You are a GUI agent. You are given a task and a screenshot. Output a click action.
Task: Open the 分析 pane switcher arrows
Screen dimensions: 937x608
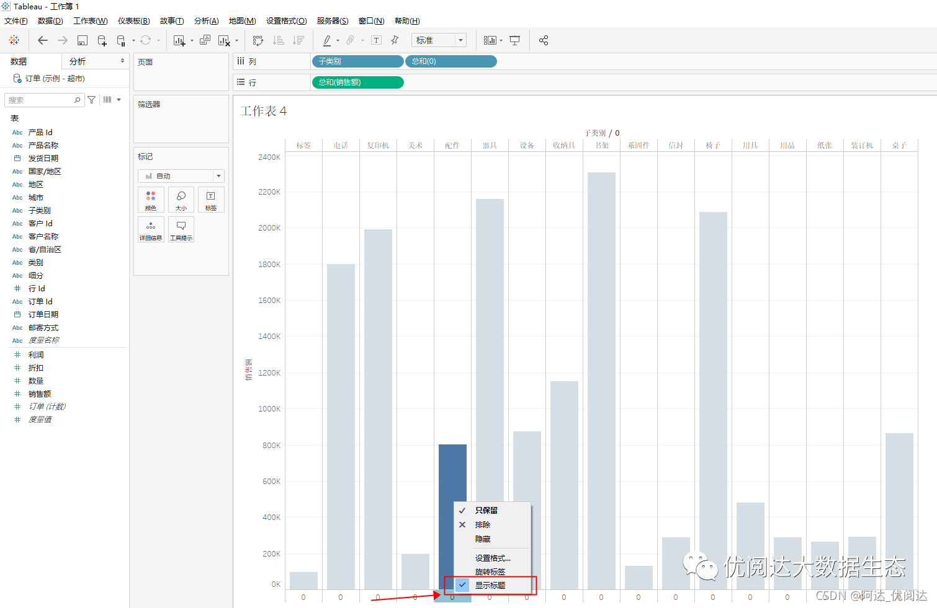[122, 61]
